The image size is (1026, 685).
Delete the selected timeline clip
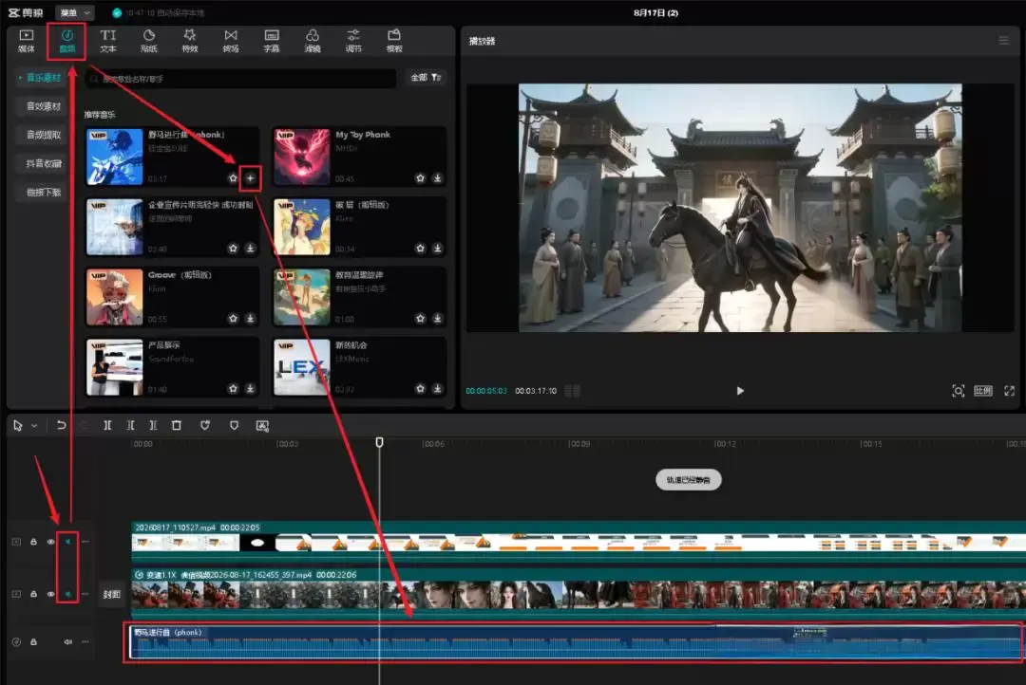(176, 425)
